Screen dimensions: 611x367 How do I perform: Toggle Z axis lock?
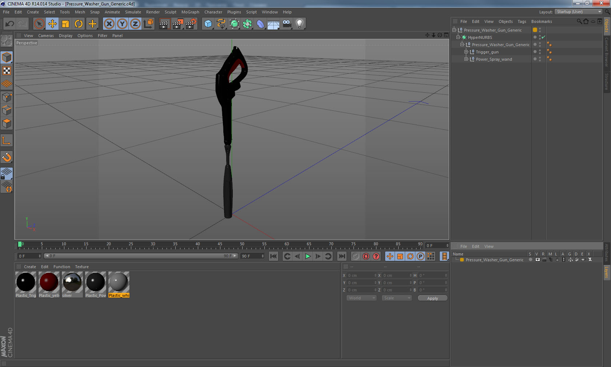pos(135,24)
